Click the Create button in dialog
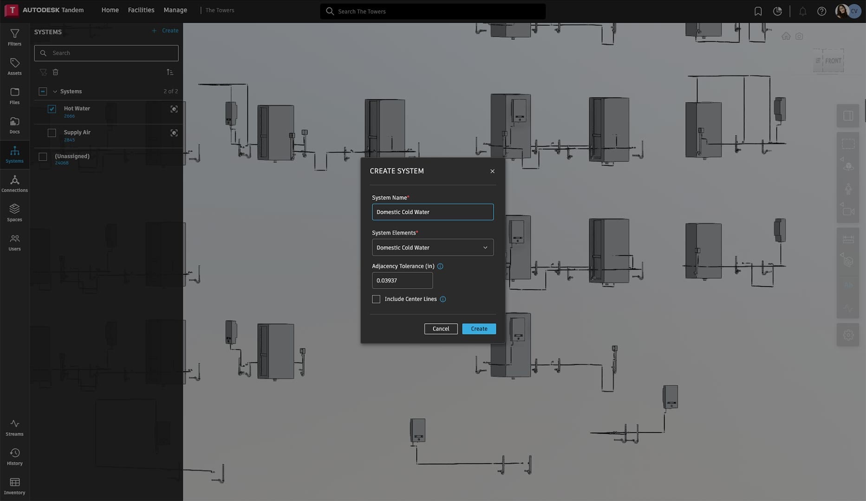866x501 pixels. pyautogui.click(x=479, y=329)
